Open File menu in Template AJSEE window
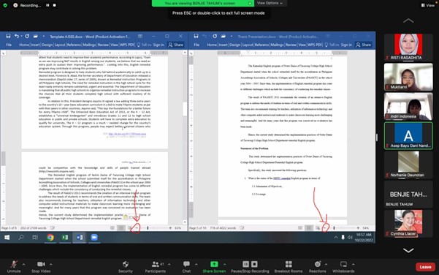Screen dimensions: 439x275 point(9,45)
